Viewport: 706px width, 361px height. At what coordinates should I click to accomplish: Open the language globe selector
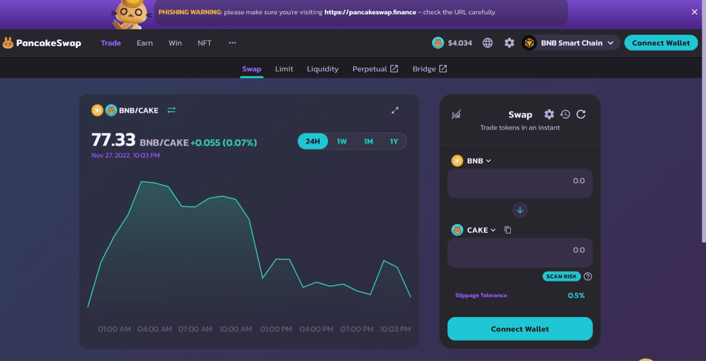pos(488,43)
